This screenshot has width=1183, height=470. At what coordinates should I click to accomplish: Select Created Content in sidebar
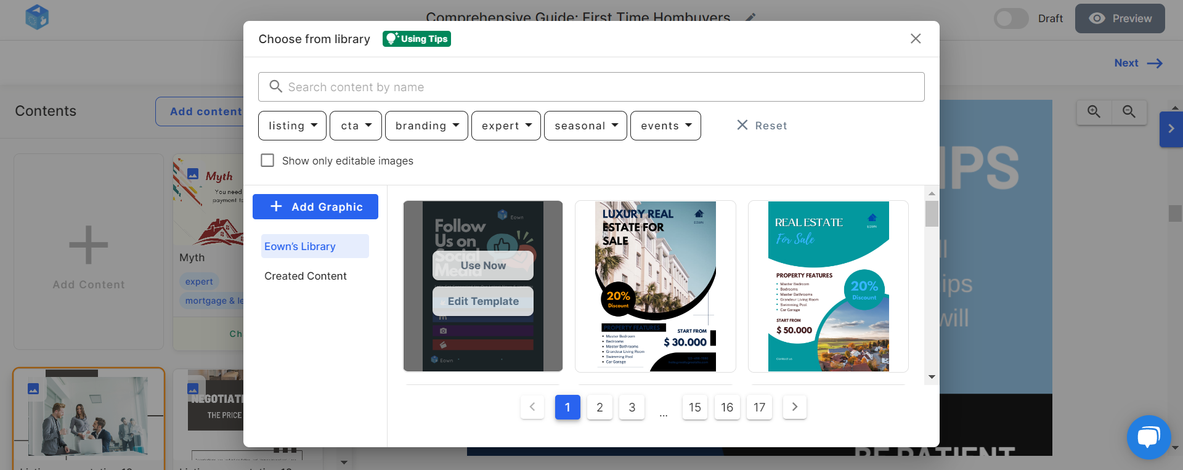[x=306, y=276]
